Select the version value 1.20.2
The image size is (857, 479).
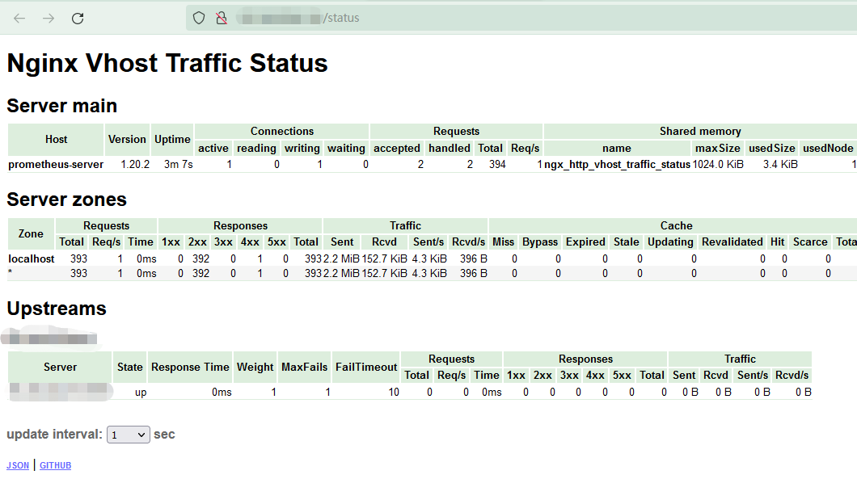[135, 165]
